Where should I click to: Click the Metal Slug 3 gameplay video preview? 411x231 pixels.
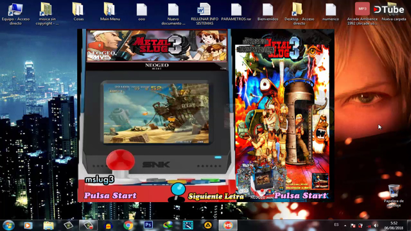coord(156,113)
